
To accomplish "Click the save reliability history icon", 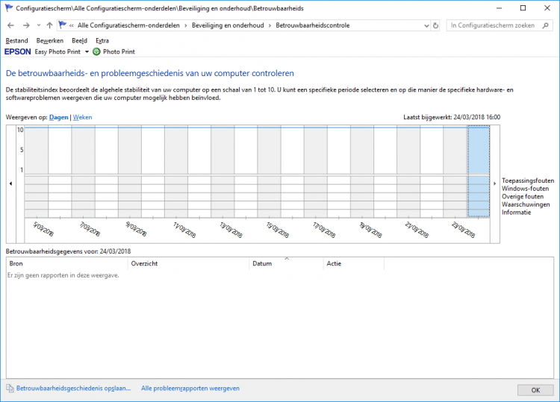I will pos(10,389).
